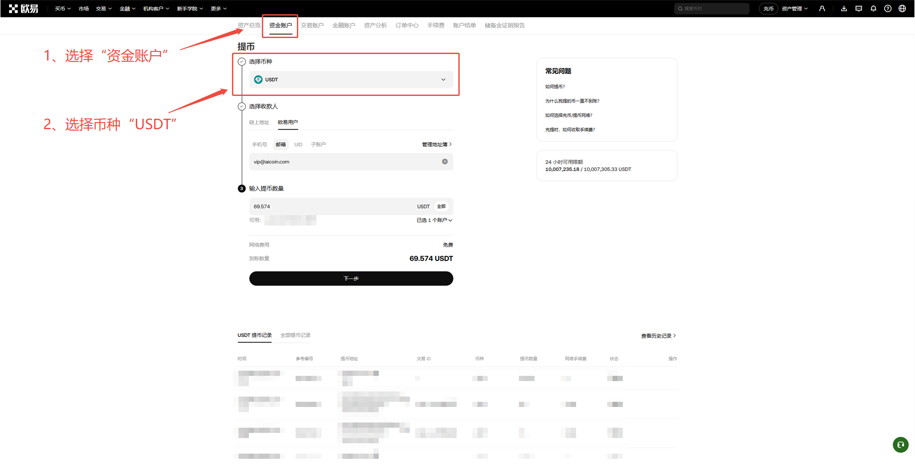
Task: Open the message chat icon in navbar
Action: [x=858, y=8]
